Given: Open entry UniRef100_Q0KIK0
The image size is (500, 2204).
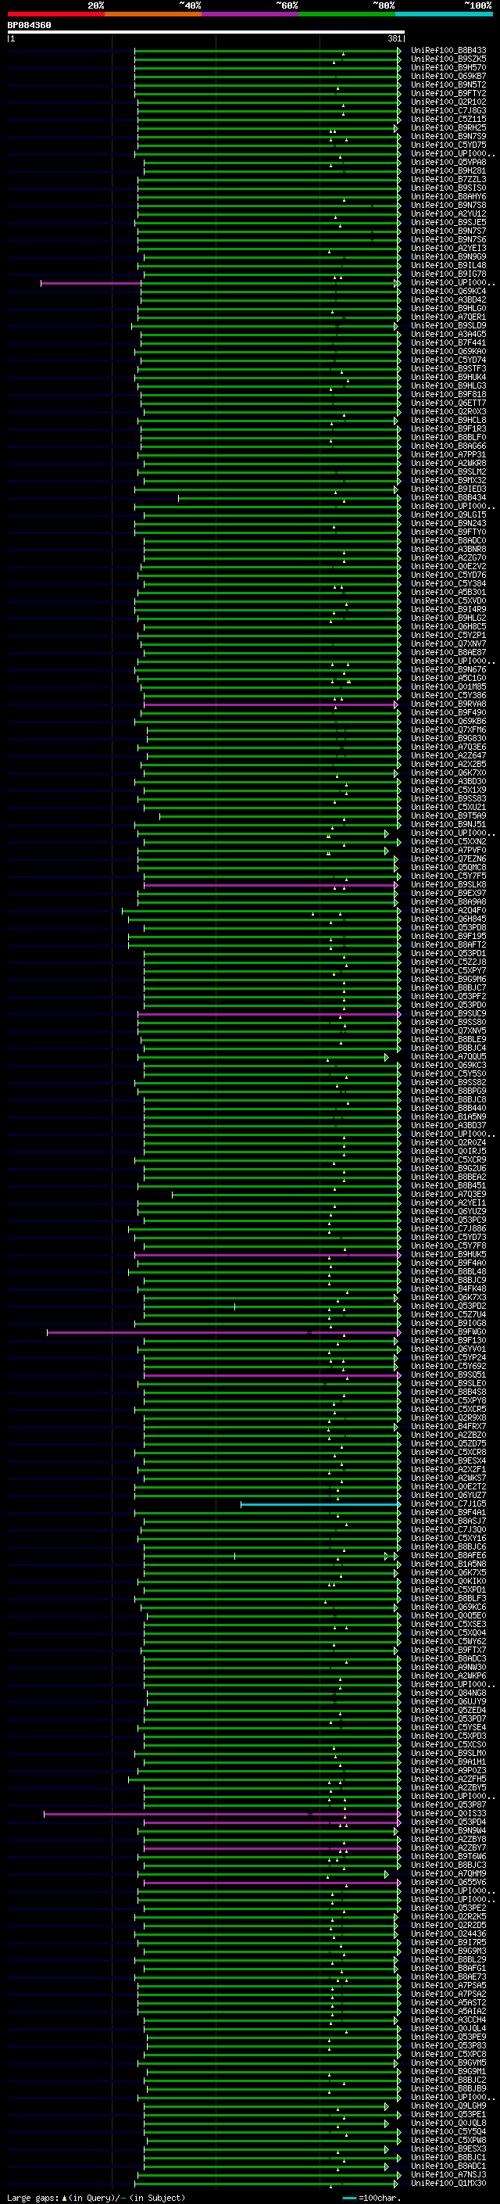Looking at the screenshot, I should coord(448,1581).
